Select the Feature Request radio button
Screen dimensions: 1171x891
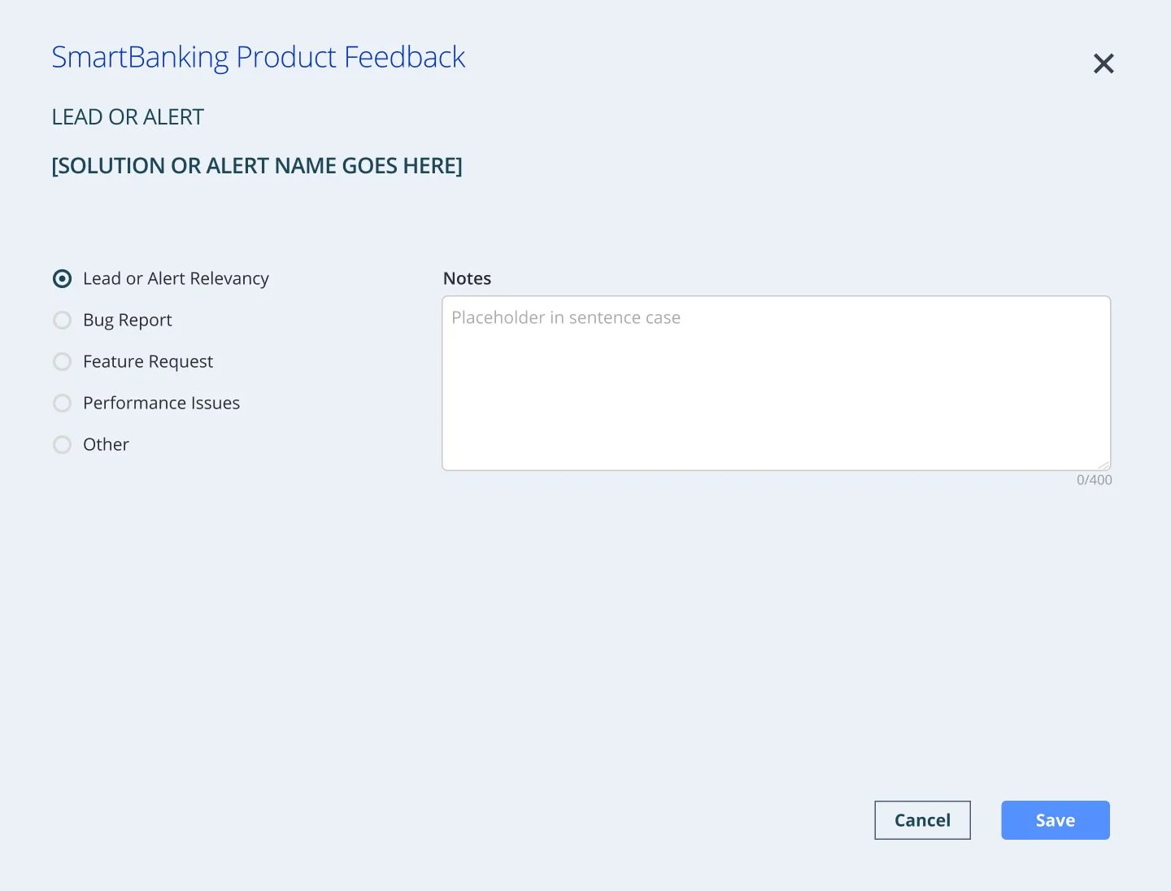pyautogui.click(x=62, y=361)
